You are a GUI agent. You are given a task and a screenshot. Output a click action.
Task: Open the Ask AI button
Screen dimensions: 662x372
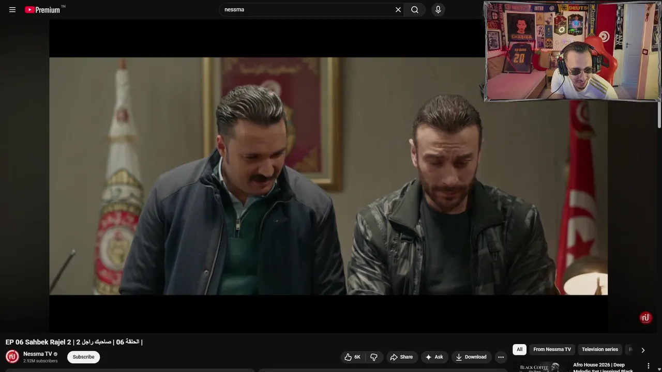click(434, 357)
